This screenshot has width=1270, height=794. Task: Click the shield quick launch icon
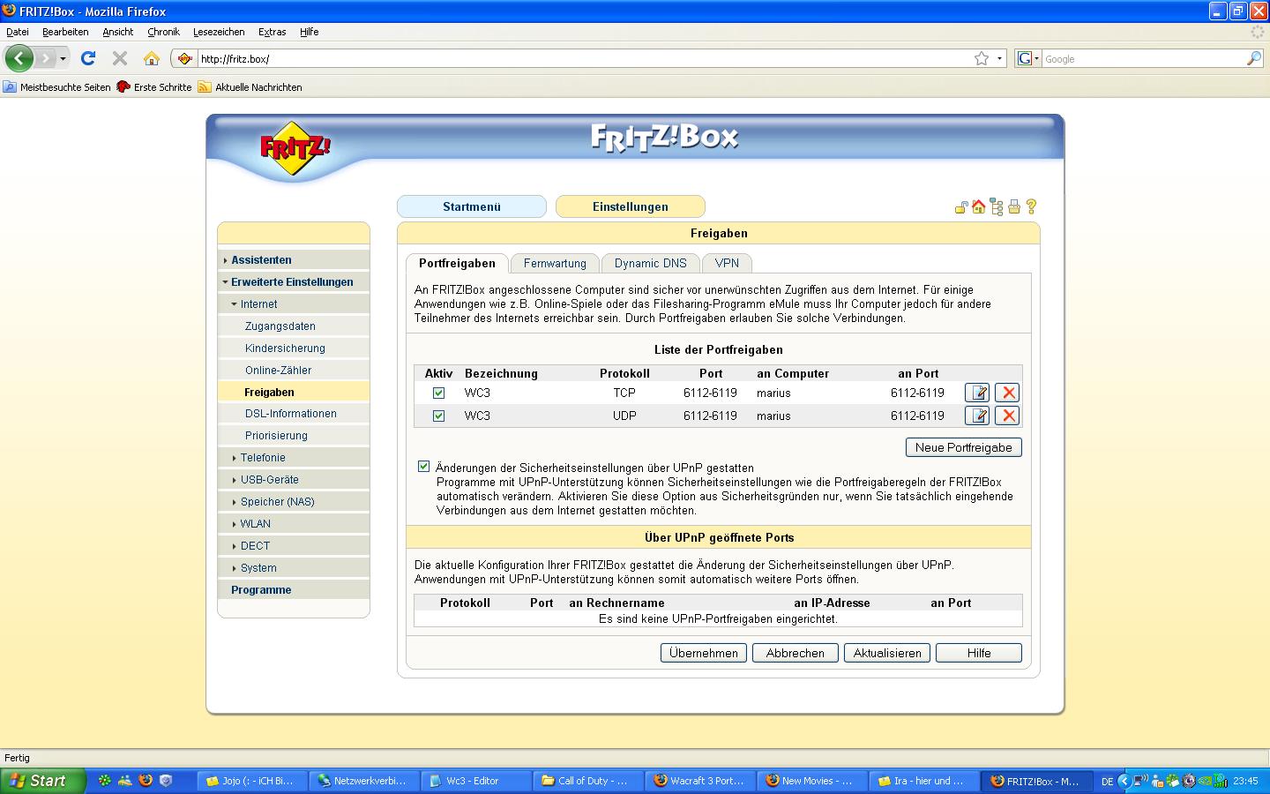pos(166,781)
